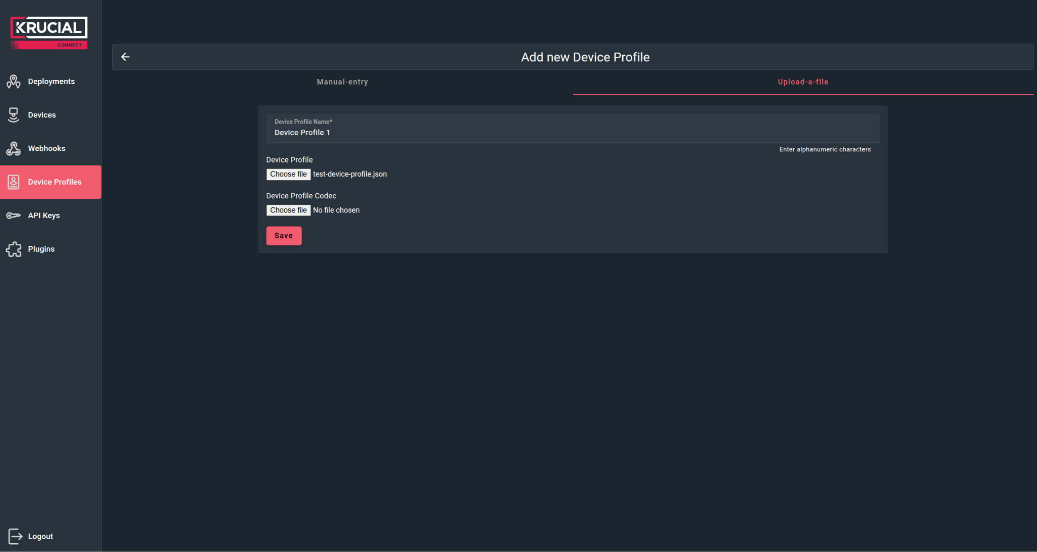
Task: Click the Enter alphanumeric characters hint
Action: click(824, 149)
